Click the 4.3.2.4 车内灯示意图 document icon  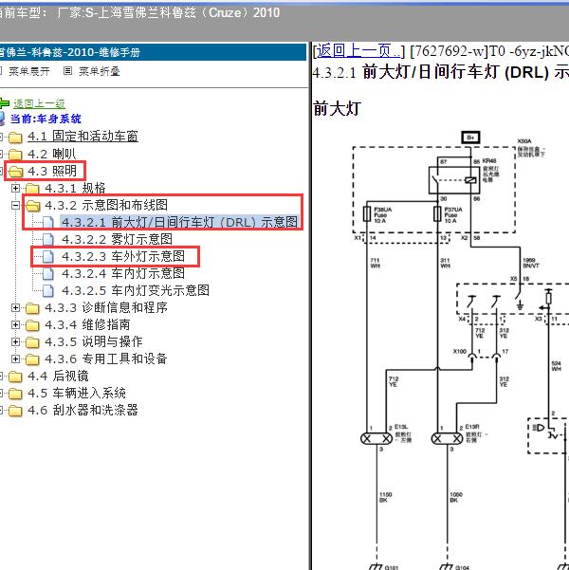48,274
